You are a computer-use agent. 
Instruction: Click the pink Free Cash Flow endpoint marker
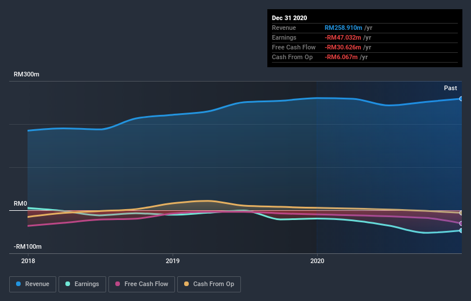(x=461, y=223)
